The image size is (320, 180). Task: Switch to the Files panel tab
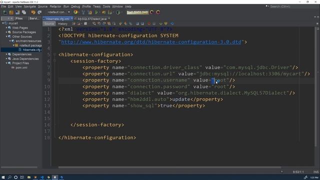point(19,18)
